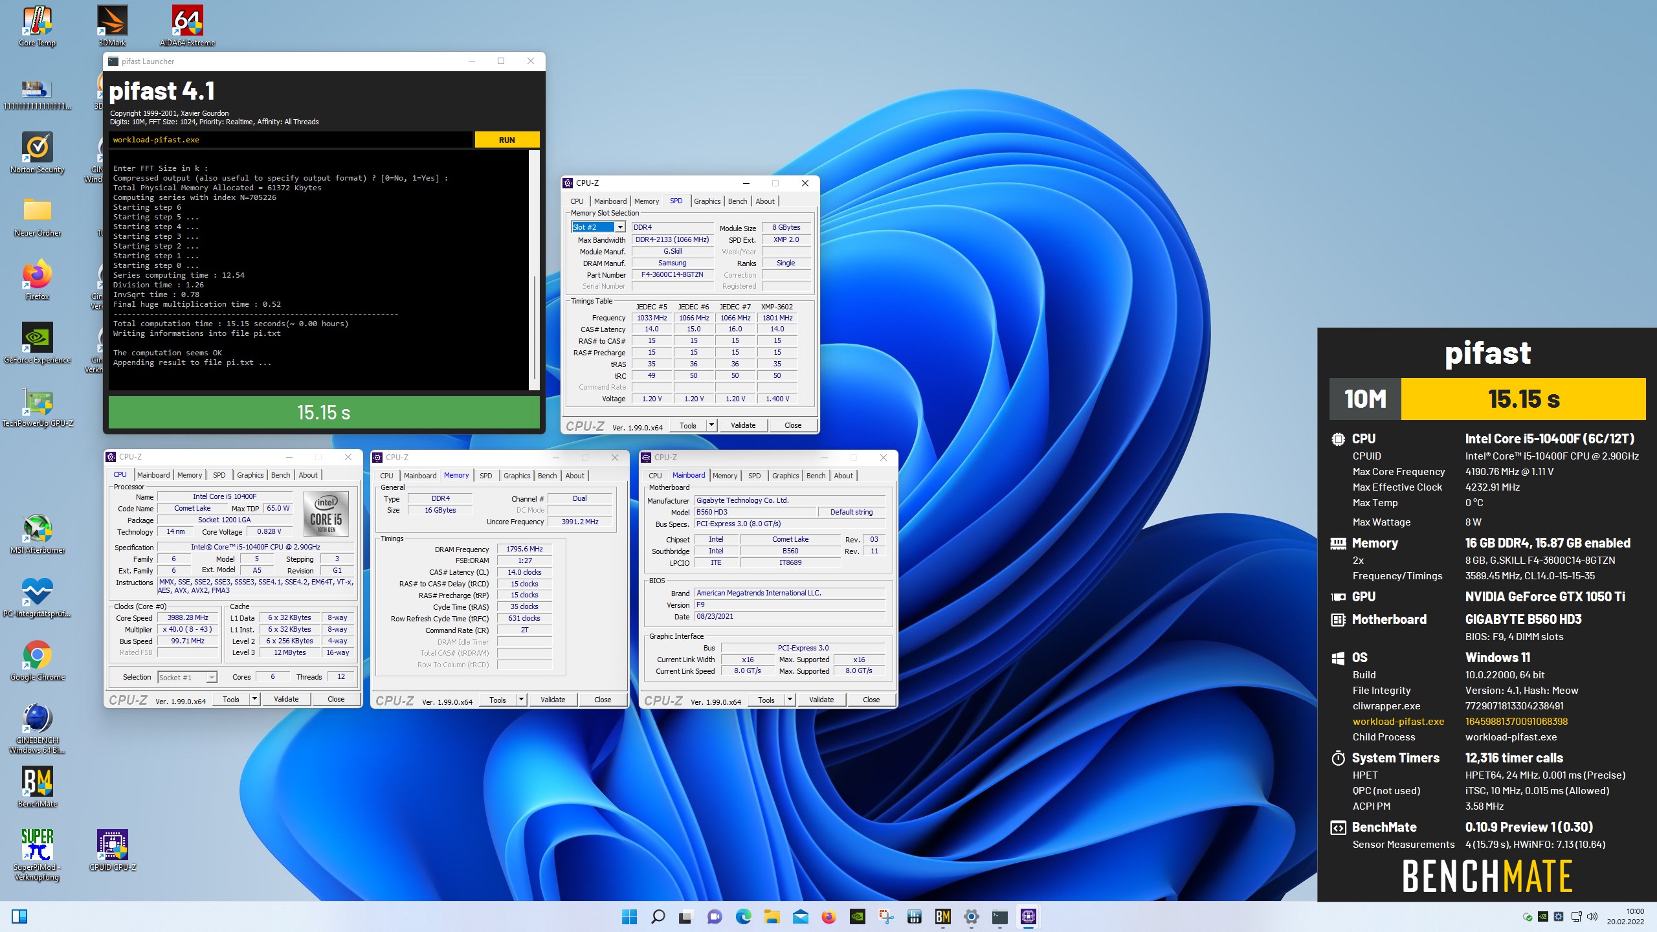Click Tools button in Memory tab window

(x=498, y=700)
